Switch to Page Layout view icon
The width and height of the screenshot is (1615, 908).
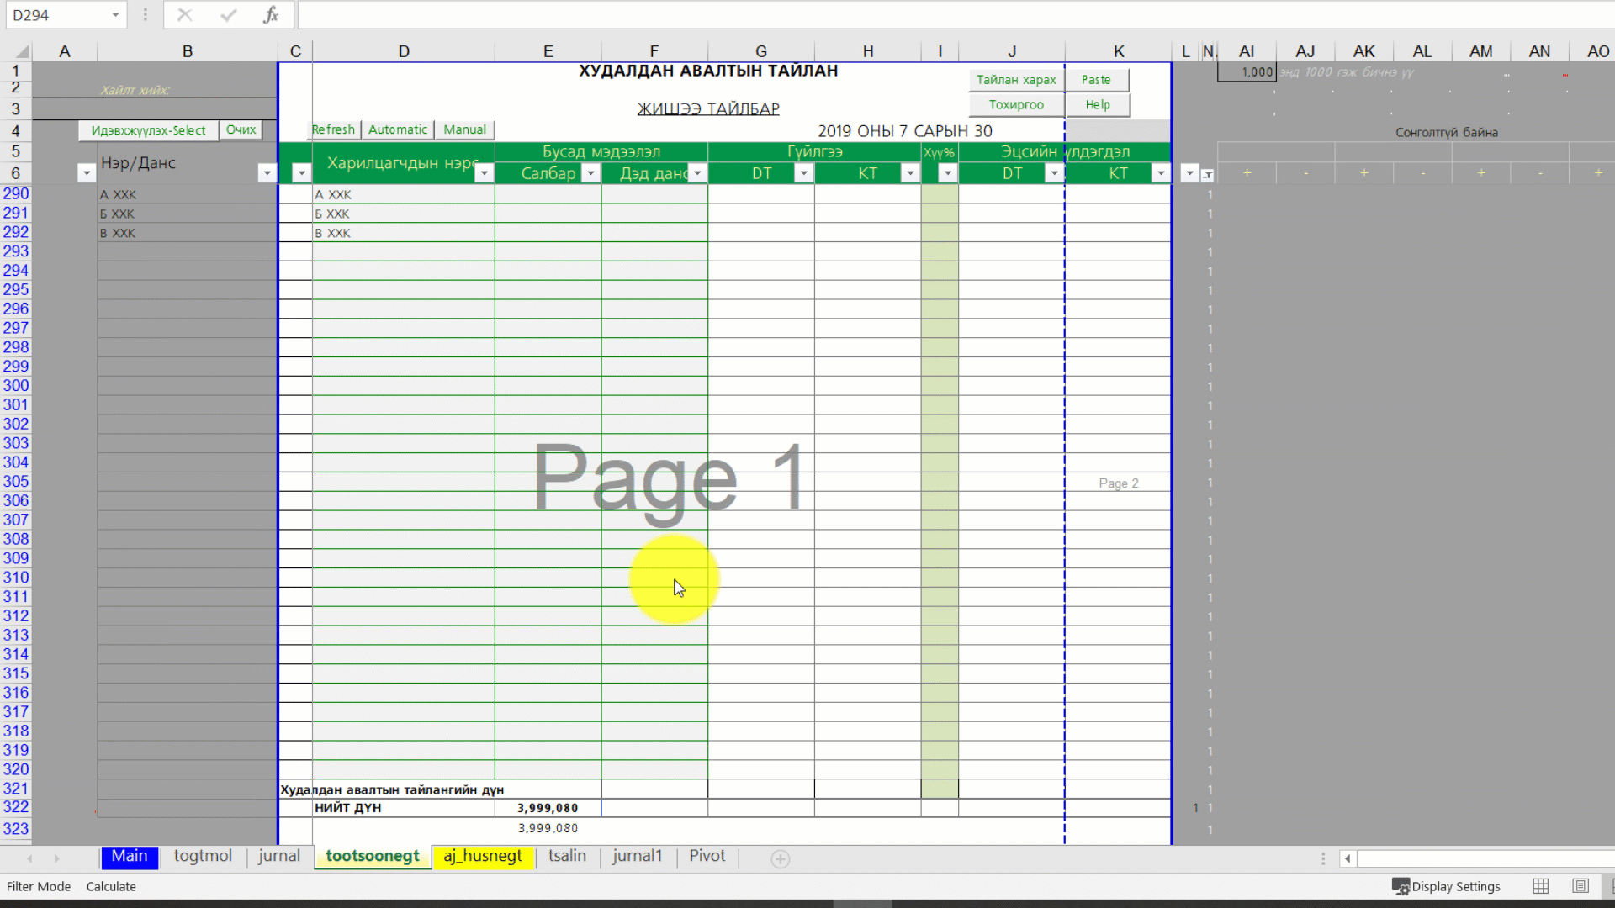1581,886
